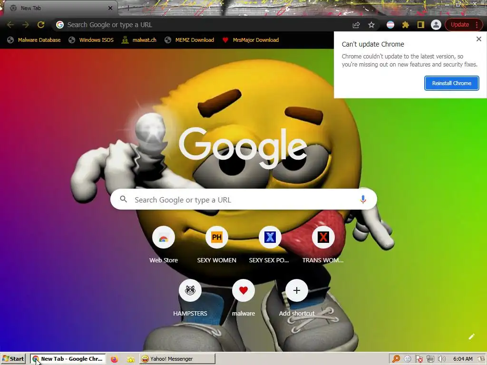Open the malwat.ch bookmark
Screen dimensions: 487x365
139,40
